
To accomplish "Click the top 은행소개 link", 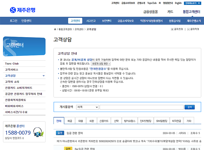I will coord(141,3).
